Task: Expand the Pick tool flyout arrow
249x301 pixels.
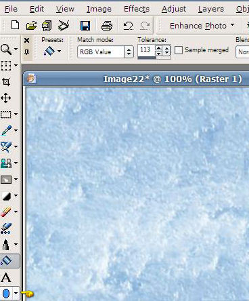Action: (x=16, y=66)
